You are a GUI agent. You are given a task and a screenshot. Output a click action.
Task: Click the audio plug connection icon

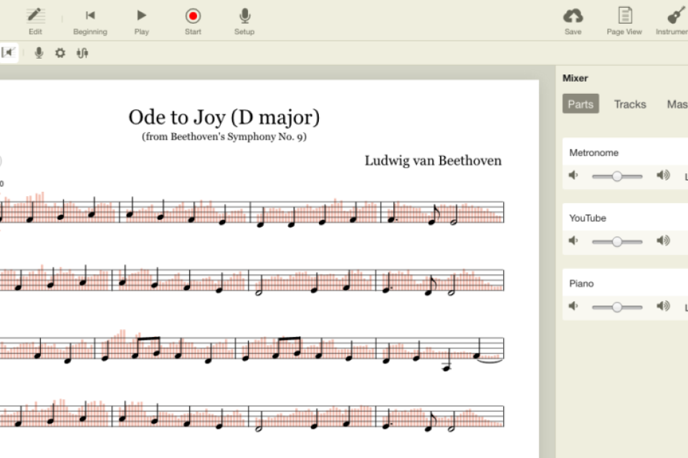pos(82,52)
